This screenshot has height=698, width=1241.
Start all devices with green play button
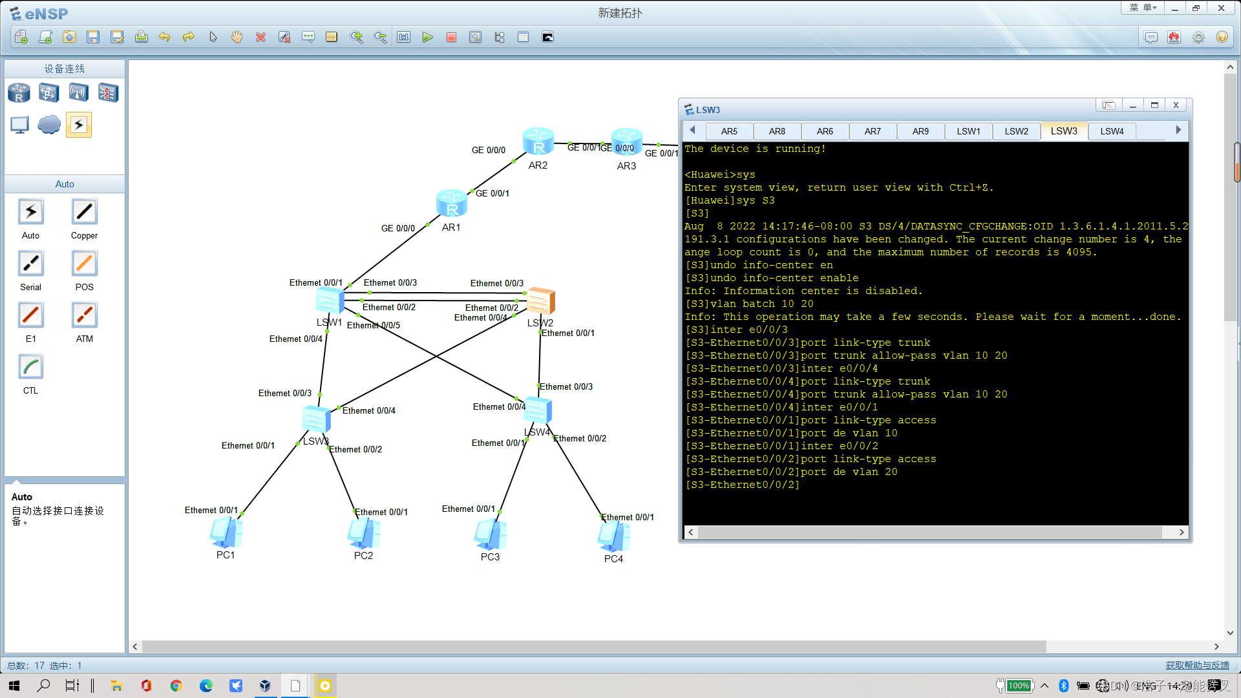[427, 37]
